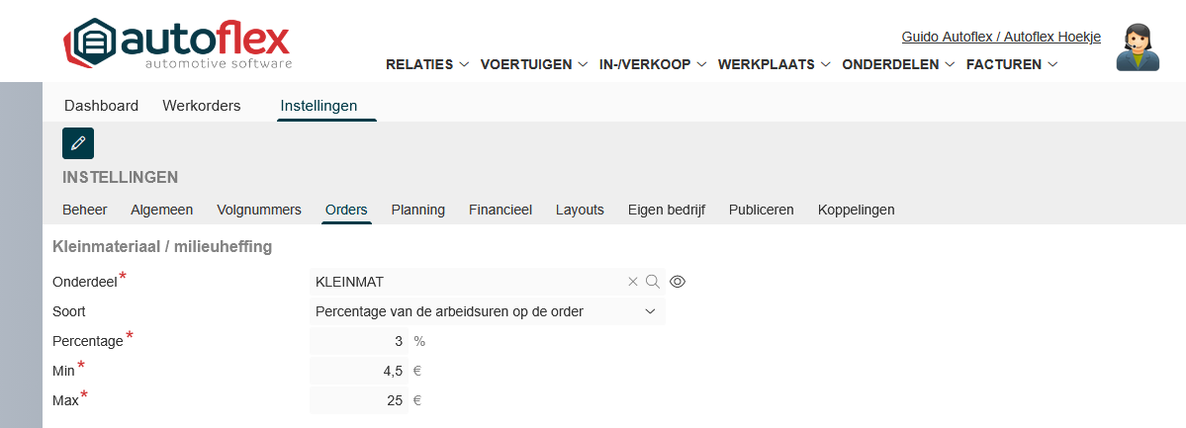Clear the KLEINMAT Onderdeel field
1186x428 pixels.
pyautogui.click(x=633, y=282)
